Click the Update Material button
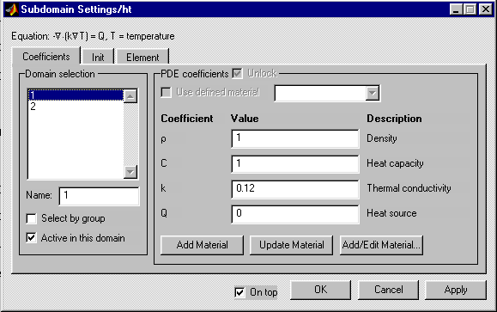The image size is (497, 312). 292,245
